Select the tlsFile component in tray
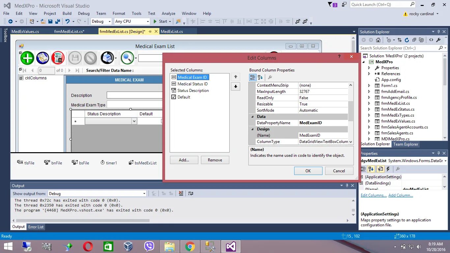Image resolution: width=450 pixels, height=253 pixels. pos(26,163)
